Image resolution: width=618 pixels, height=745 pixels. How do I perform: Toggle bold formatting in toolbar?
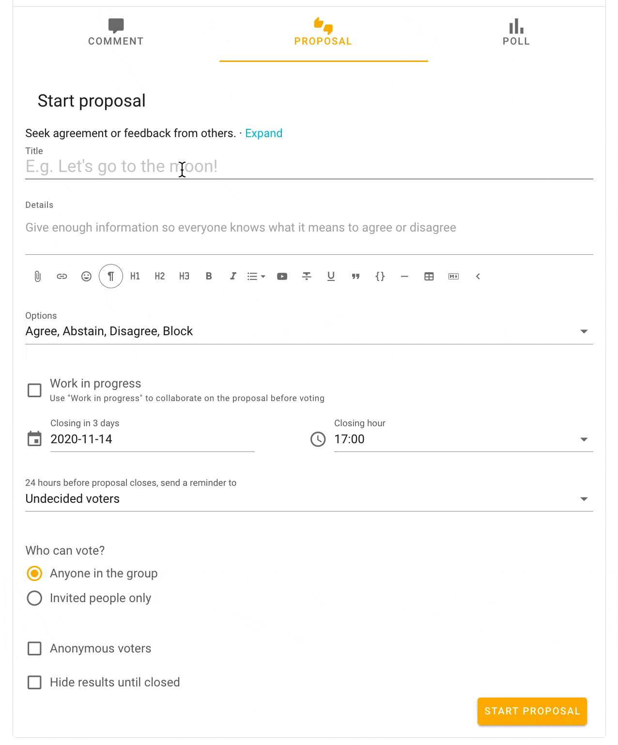pyautogui.click(x=209, y=277)
